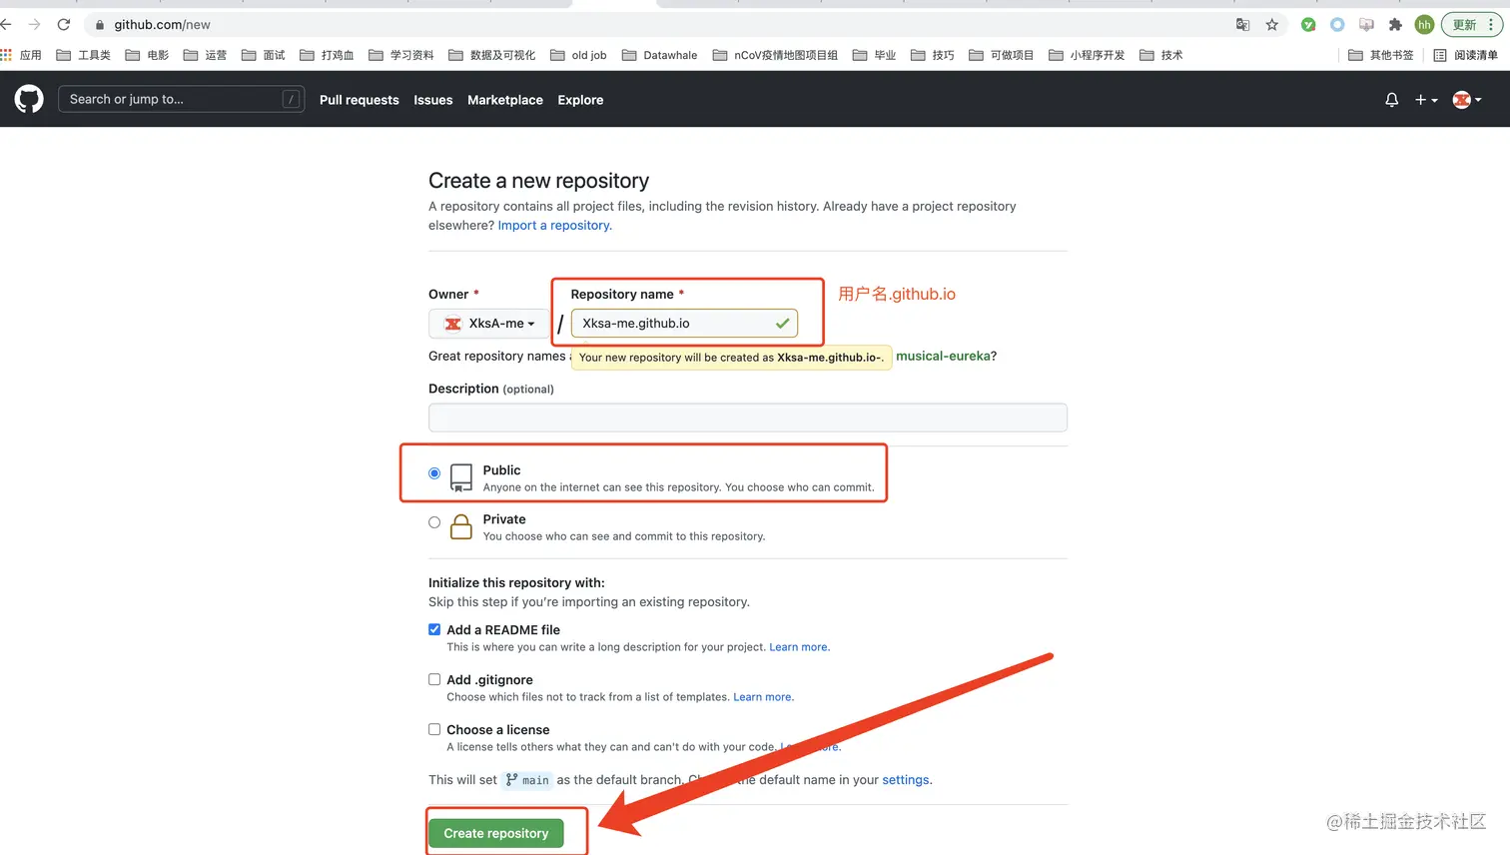Click the translate page icon
1510x855 pixels.
pyautogui.click(x=1243, y=25)
